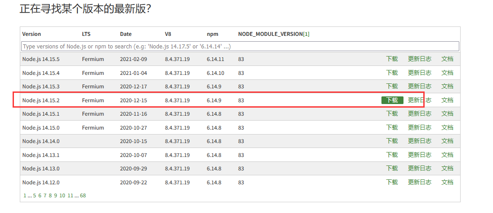This screenshot has height=213, width=493.
Task: Open changelog for Node.js 14.15.2
Action: click(420, 100)
